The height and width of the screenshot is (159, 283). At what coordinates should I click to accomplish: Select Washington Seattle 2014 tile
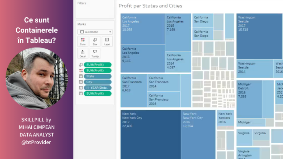255,69
